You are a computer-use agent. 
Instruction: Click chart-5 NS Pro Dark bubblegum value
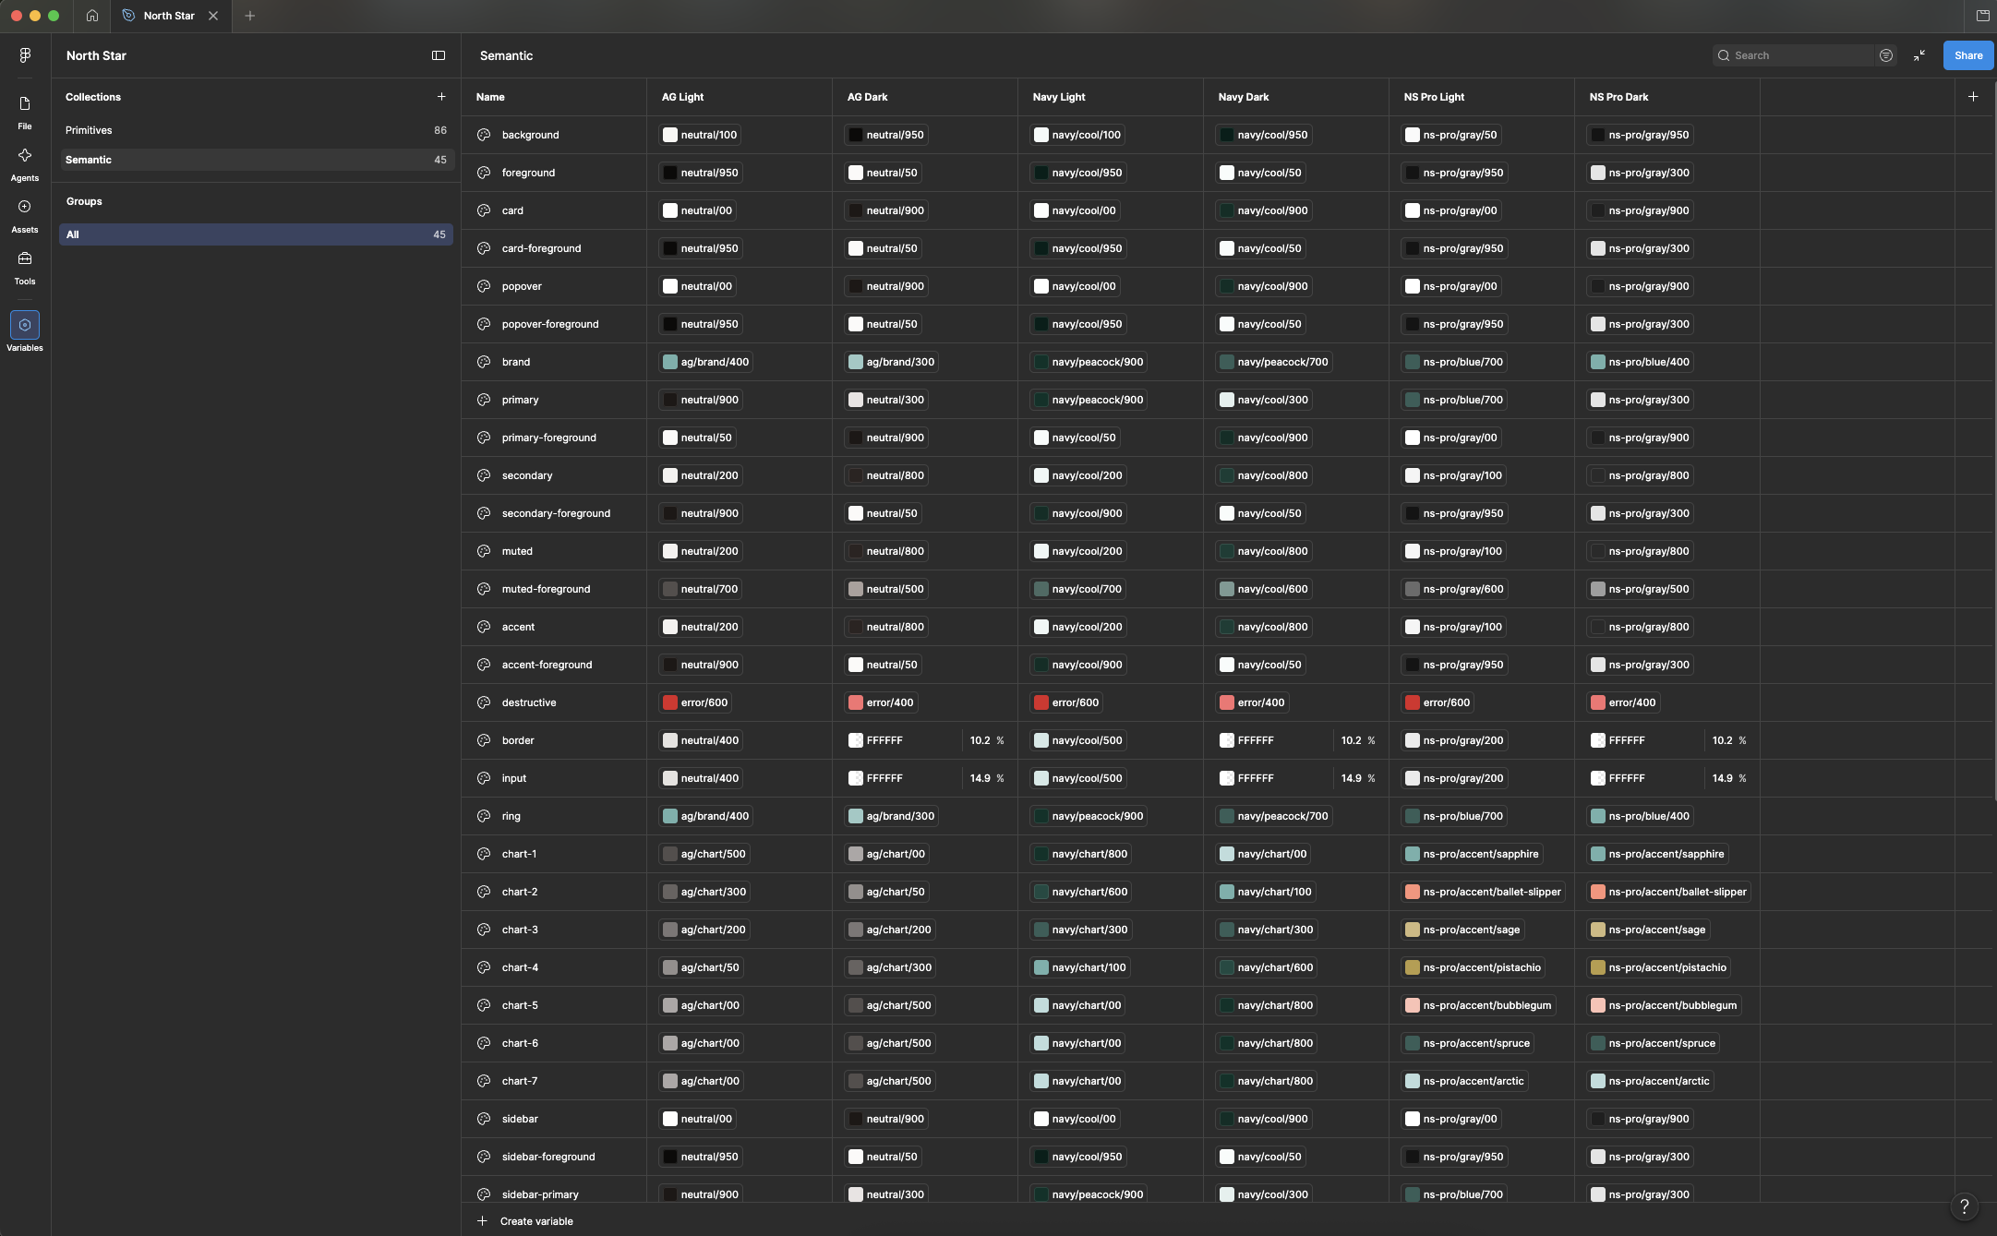[1664, 1005]
